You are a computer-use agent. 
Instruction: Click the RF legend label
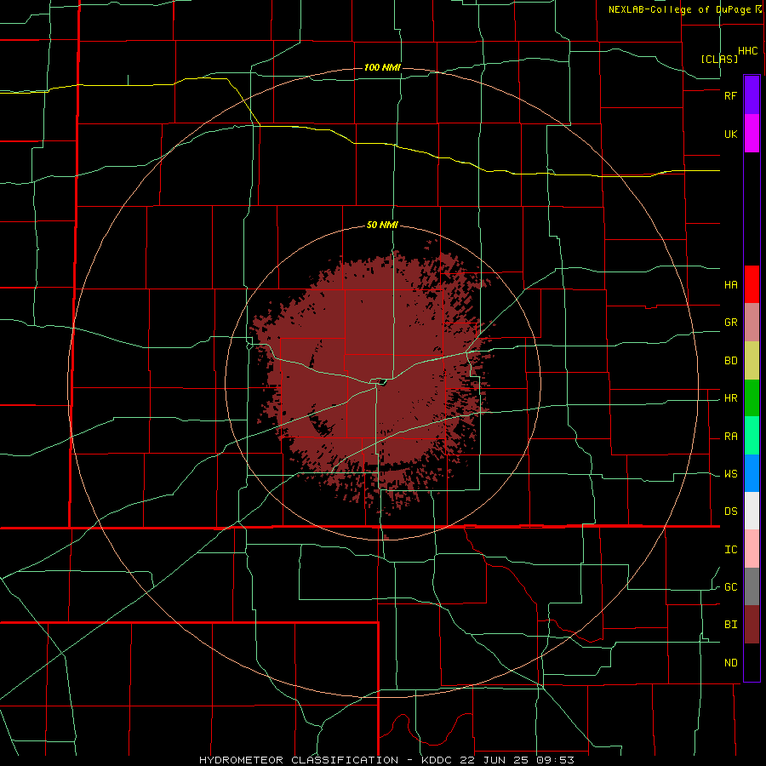pyautogui.click(x=730, y=95)
